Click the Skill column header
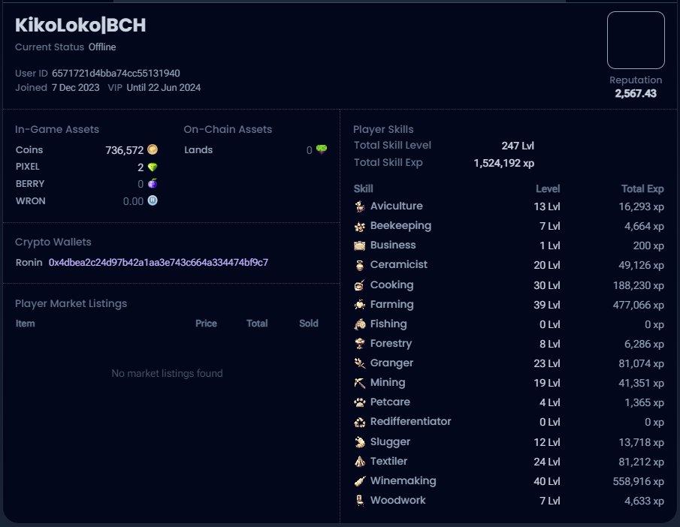Viewport: 680px width, 527px height. (364, 189)
